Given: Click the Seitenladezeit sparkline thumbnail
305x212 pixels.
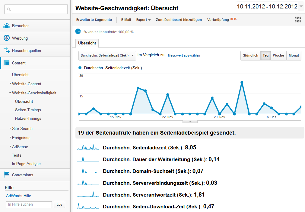Looking at the screenshot, I should pyautogui.click(x=88, y=148).
